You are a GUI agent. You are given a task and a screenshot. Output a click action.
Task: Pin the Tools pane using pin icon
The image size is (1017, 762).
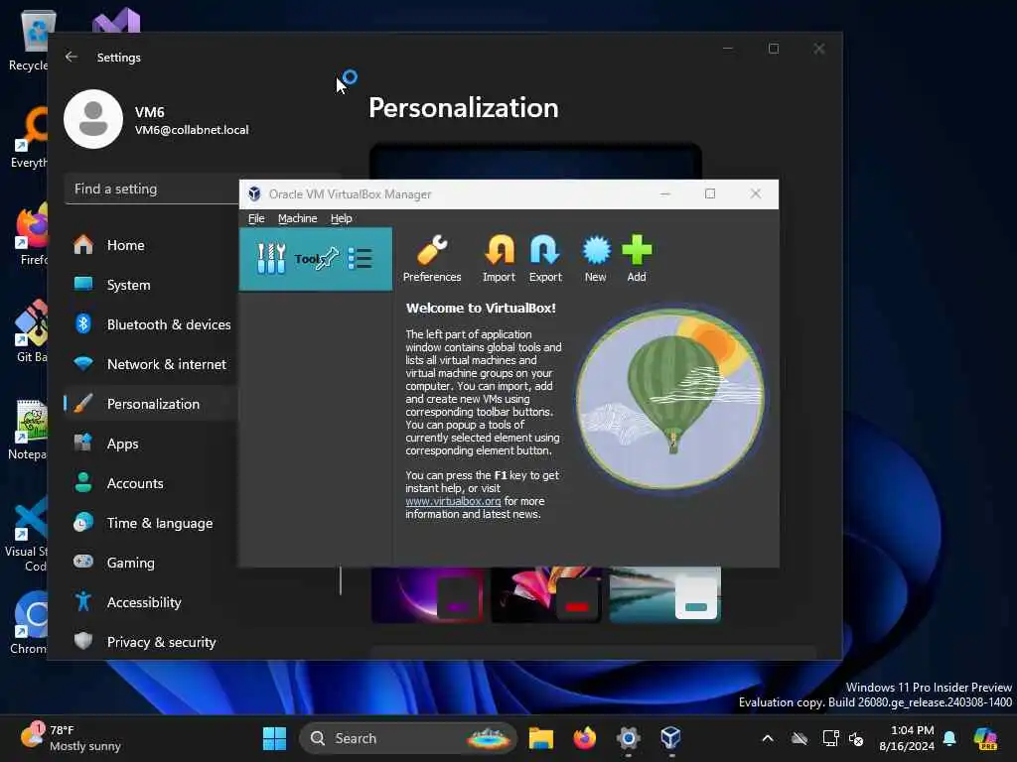[328, 259]
